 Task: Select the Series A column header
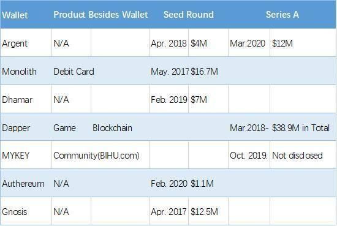[282, 15]
